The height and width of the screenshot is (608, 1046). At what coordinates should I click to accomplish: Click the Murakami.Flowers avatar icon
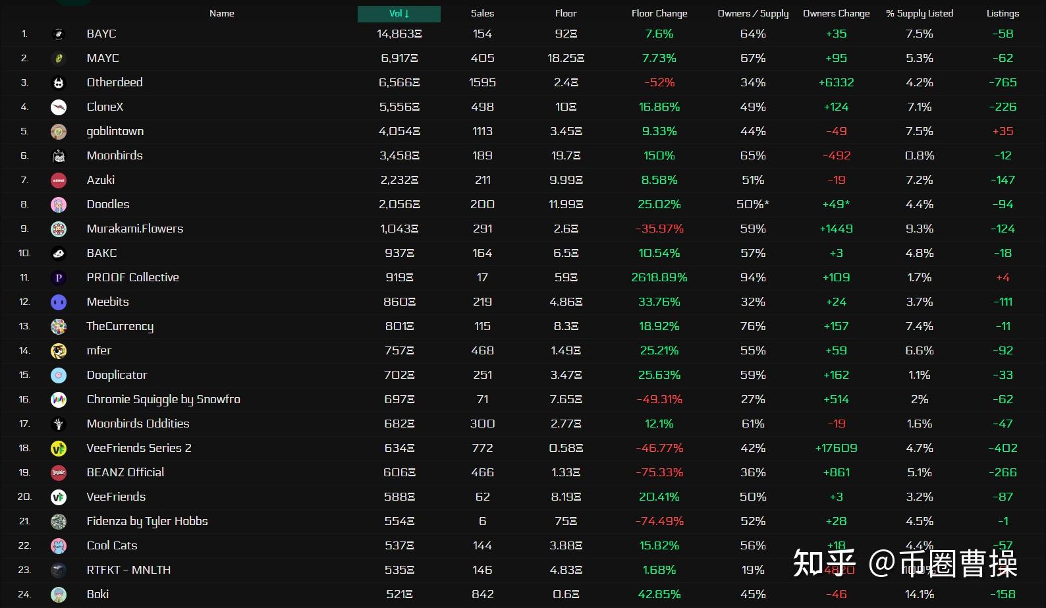point(59,229)
